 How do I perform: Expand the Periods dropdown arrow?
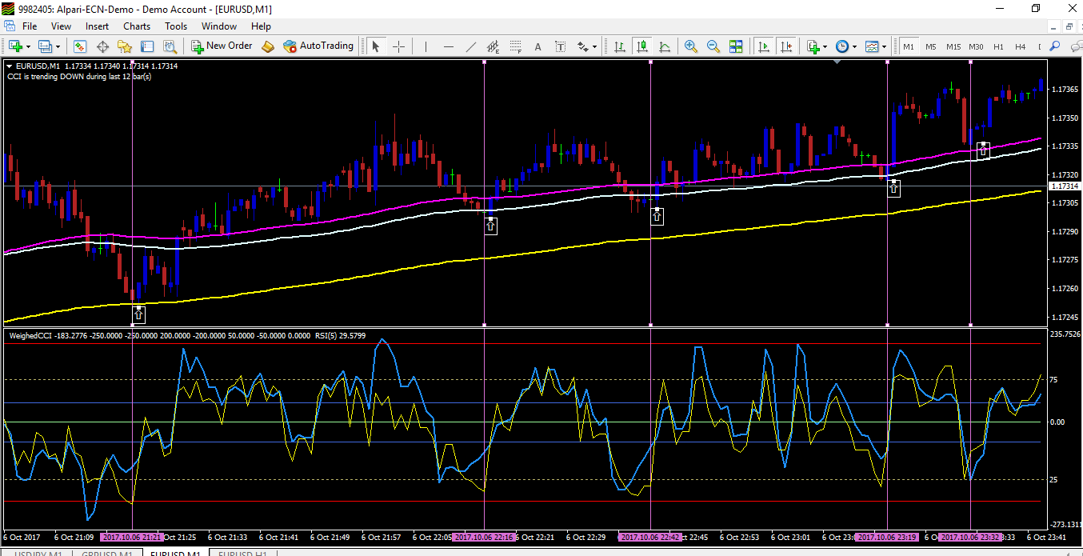[x=855, y=46]
